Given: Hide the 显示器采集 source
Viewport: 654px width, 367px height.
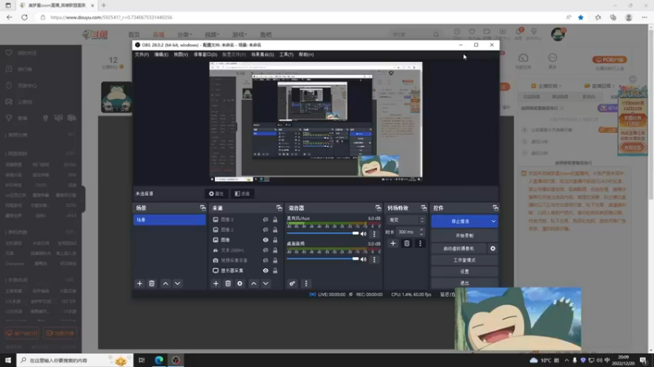Looking at the screenshot, I should point(265,271).
